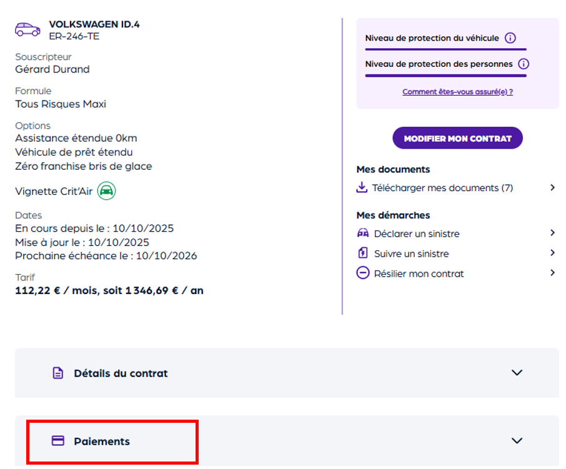Click the vehicle protection level progress bar

(445, 49)
